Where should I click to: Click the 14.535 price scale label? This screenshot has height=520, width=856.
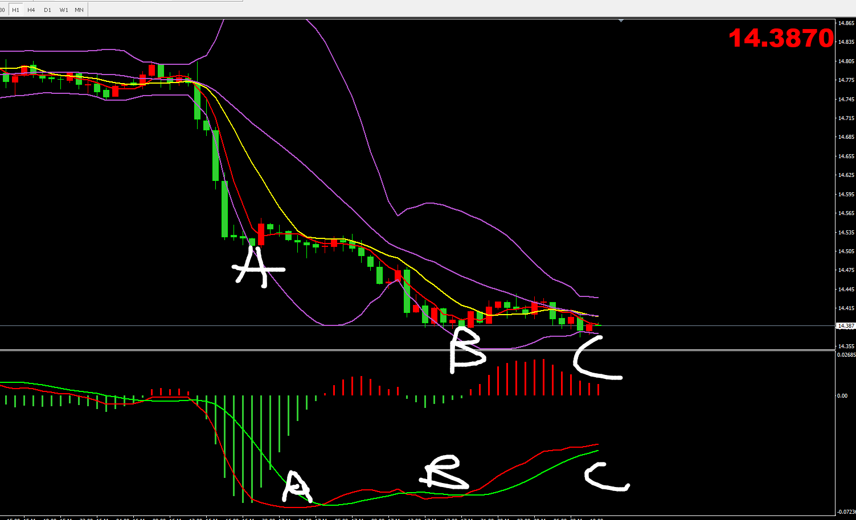point(846,233)
